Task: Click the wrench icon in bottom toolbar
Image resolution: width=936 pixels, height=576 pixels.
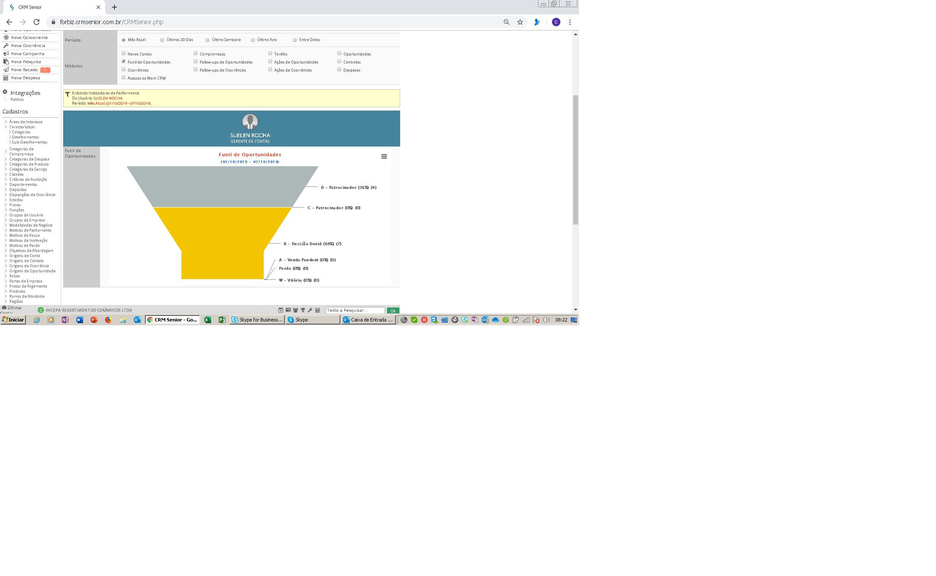Action: [x=310, y=310]
